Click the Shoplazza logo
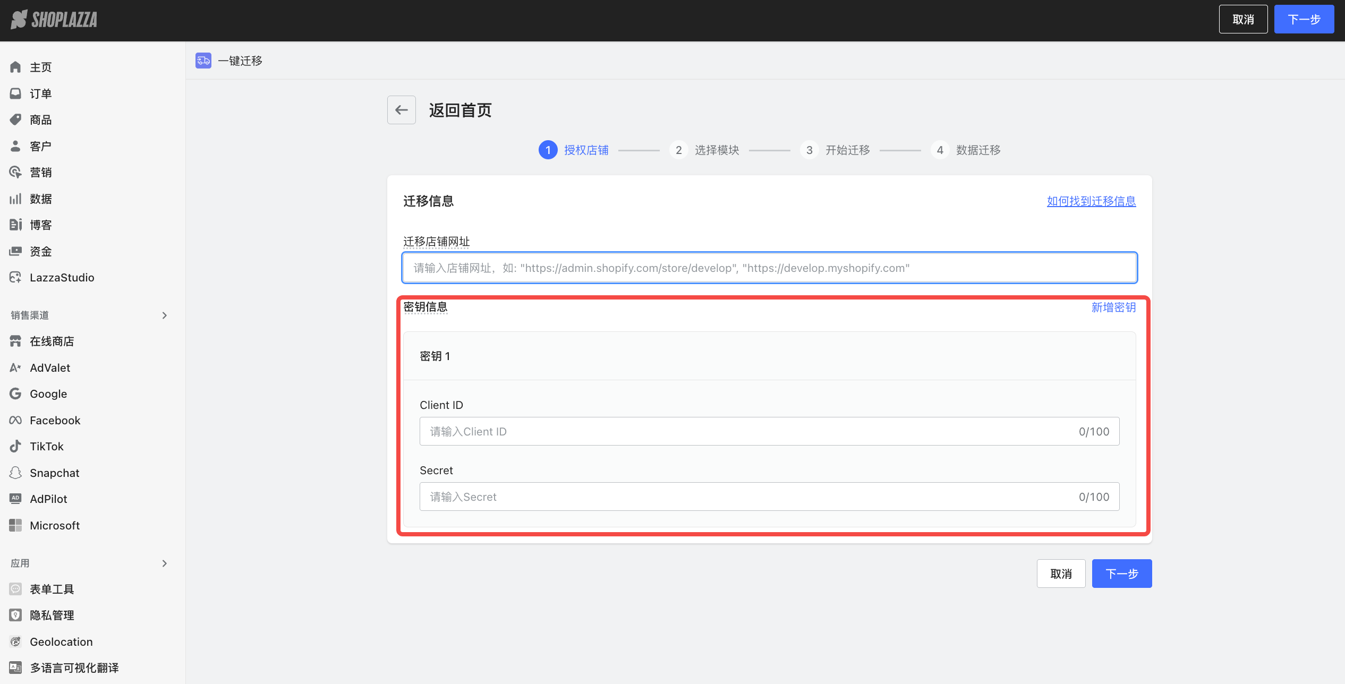The image size is (1345, 684). point(54,20)
